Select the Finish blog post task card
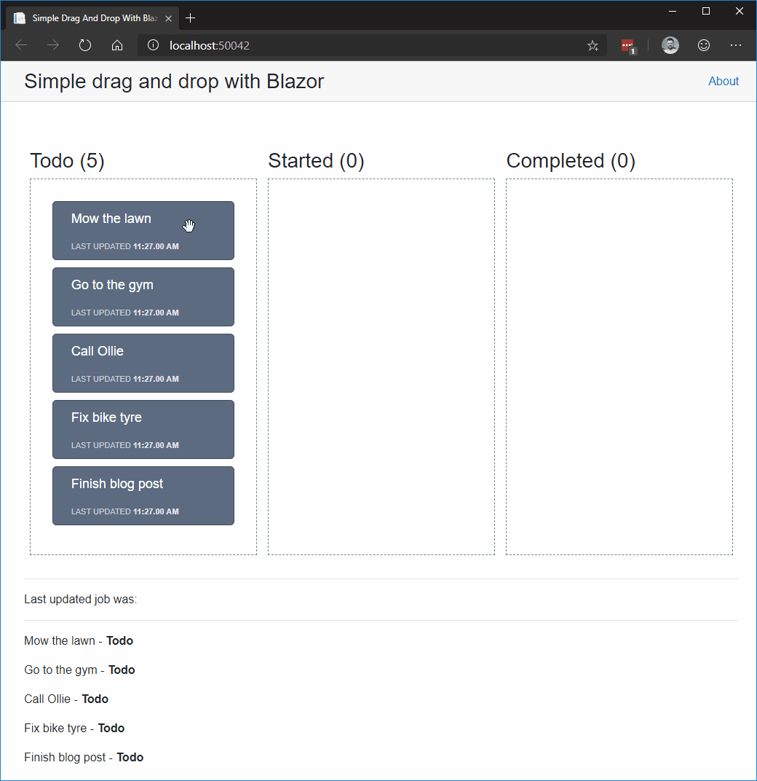 pos(143,495)
